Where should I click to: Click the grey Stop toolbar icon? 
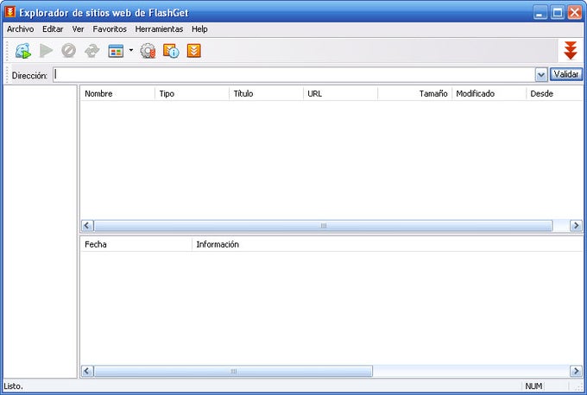pos(69,51)
